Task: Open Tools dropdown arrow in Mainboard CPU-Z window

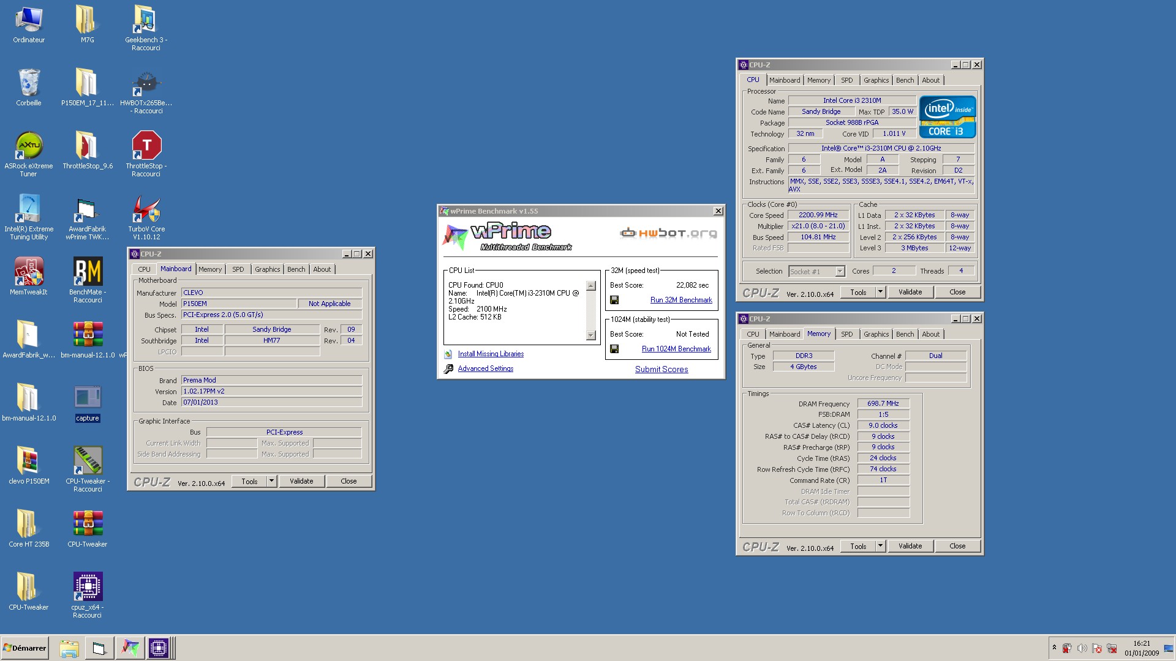Action: point(271,481)
